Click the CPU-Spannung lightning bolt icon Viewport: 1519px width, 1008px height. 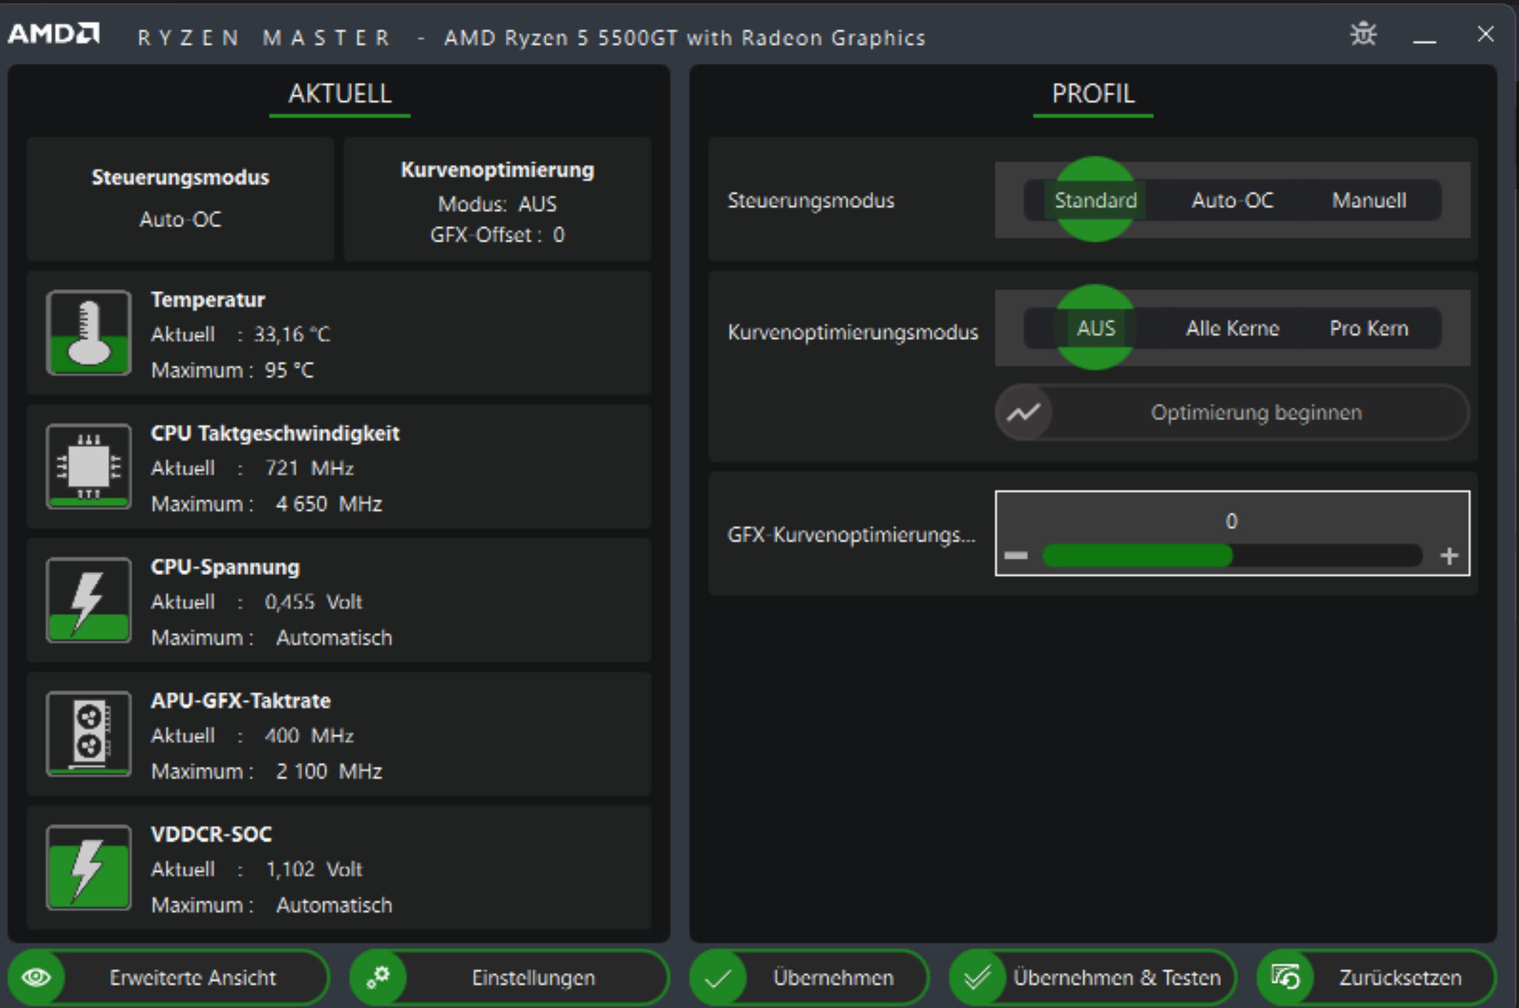point(88,600)
